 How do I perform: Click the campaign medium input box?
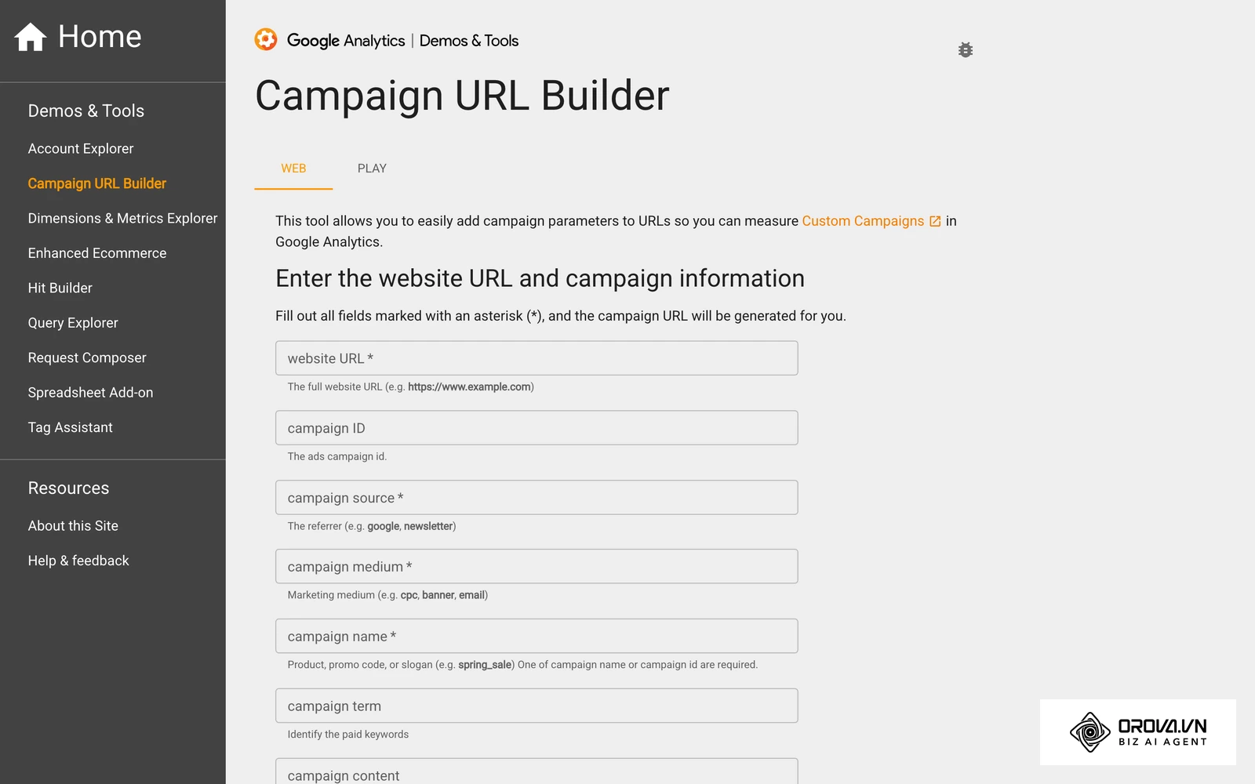pyautogui.click(x=537, y=567)
